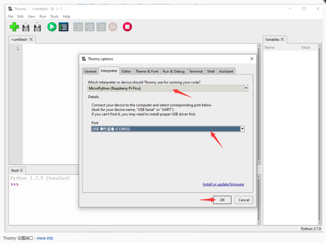Click the red Stop/Restart backend icon

pos(127,27)
